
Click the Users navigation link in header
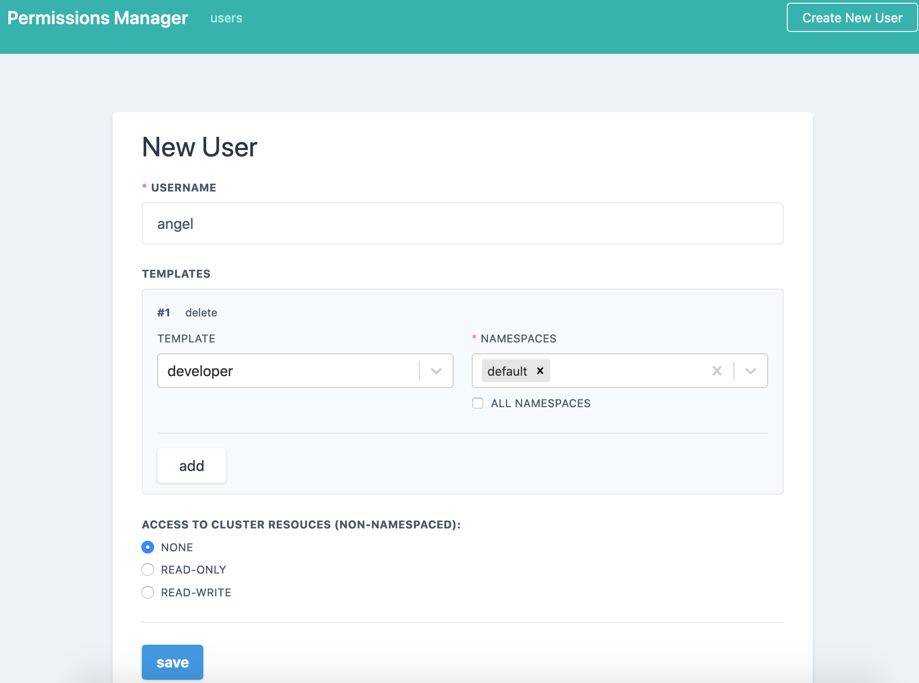point(227,19)
